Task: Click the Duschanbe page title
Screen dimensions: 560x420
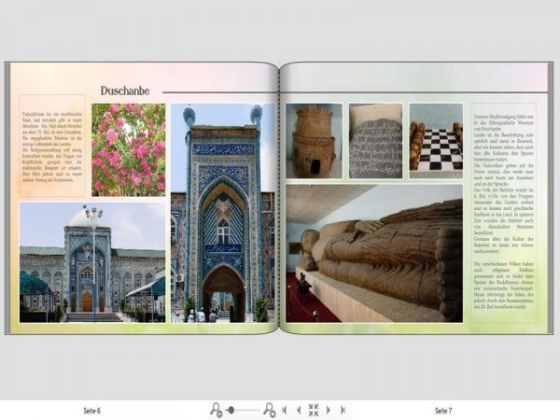Action: [125, 91]
